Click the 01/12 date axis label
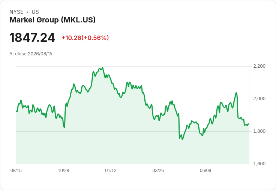Screen dimensions: 276x190 (x=111, y=170)
